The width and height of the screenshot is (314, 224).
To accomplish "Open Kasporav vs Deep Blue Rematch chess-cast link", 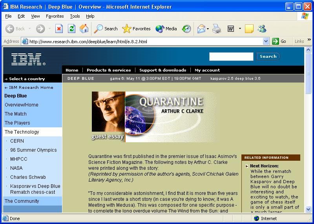I will (35, 189).
